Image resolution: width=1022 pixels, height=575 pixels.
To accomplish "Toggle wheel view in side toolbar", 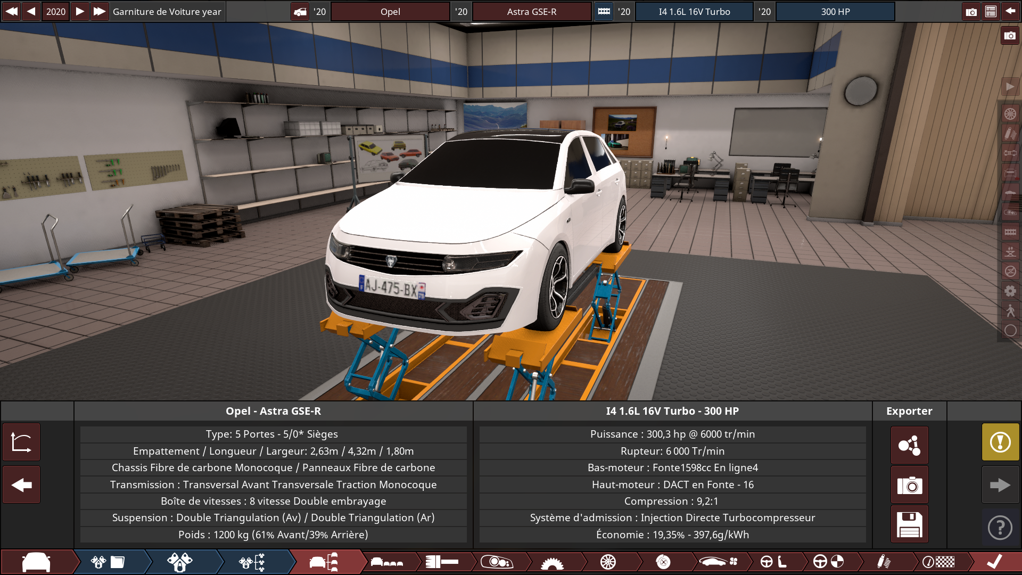I will pos(1010,113).
